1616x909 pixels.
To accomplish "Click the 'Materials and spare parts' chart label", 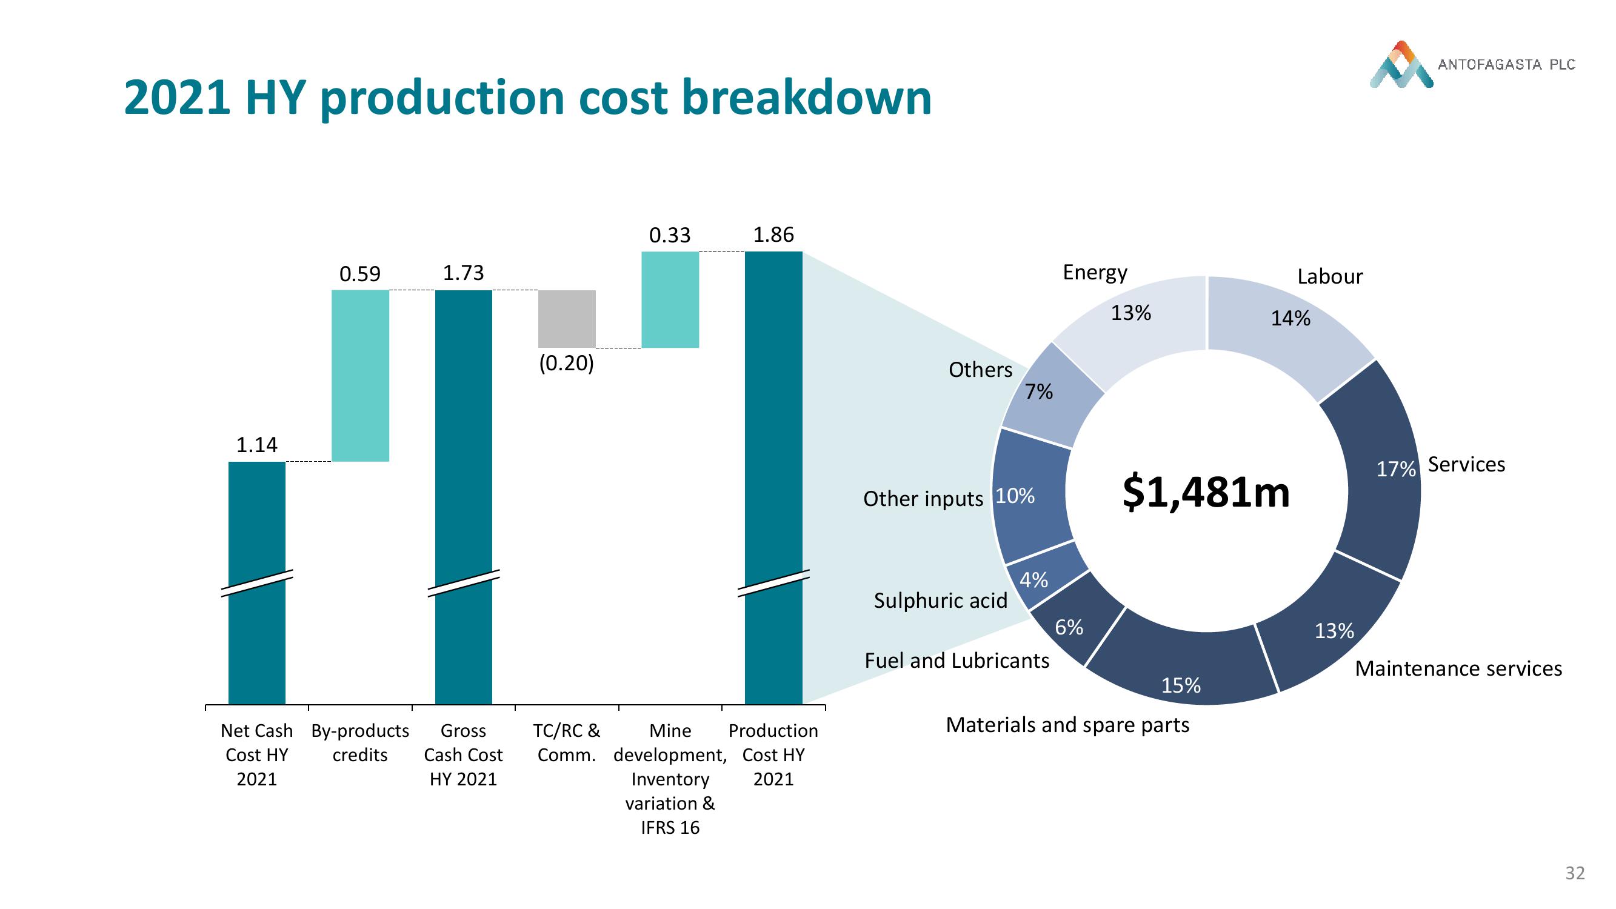I will 1067,725.
